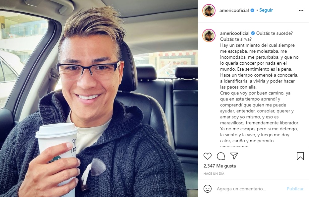View the 2,347 Me gusta likes list
Viewport: 309px width, 197px height.
click(219, 166)
